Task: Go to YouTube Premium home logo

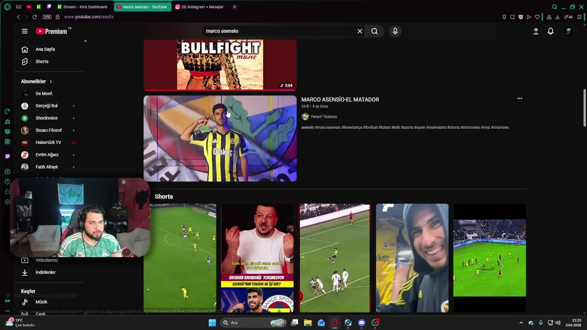Action: point(52,31)
